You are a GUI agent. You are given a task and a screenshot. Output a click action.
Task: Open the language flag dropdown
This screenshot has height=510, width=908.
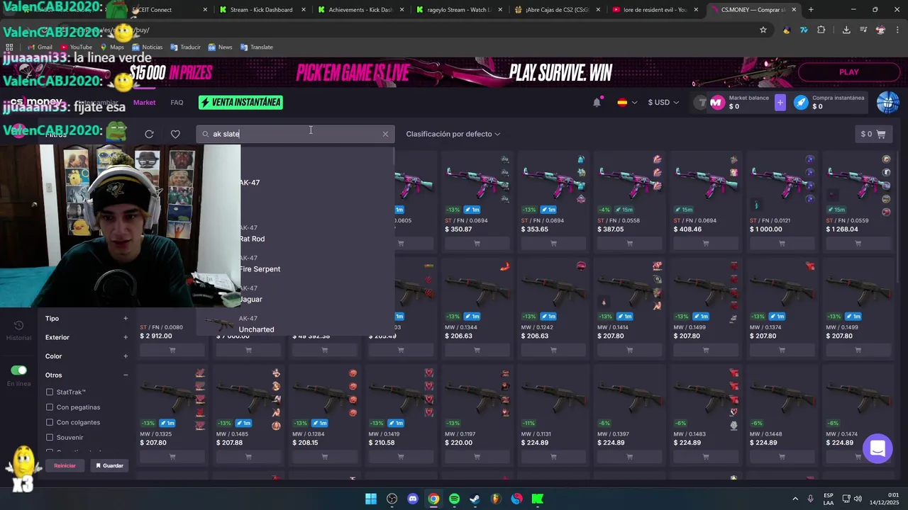coord(627,103)
